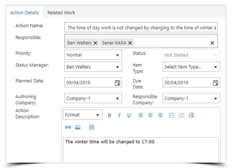
Task: Click the Action Name text field
Action: (x=141, y=28)
